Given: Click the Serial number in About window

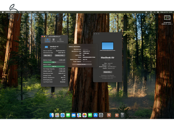Looking at the screenshot, I should [x=112, y=67].
